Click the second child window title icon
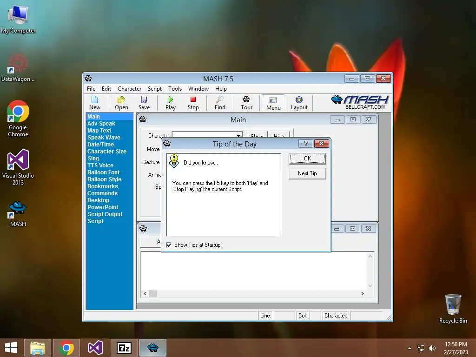 point(143,229)
